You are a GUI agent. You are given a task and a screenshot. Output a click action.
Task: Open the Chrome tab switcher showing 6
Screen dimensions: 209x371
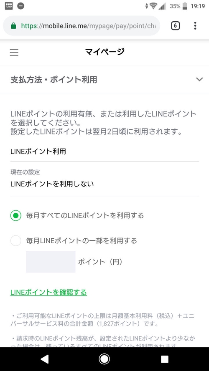point(176,25)
